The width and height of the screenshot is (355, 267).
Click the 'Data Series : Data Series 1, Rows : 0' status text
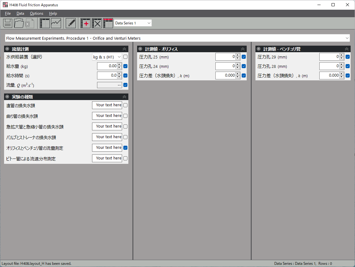tap(303, 264)
